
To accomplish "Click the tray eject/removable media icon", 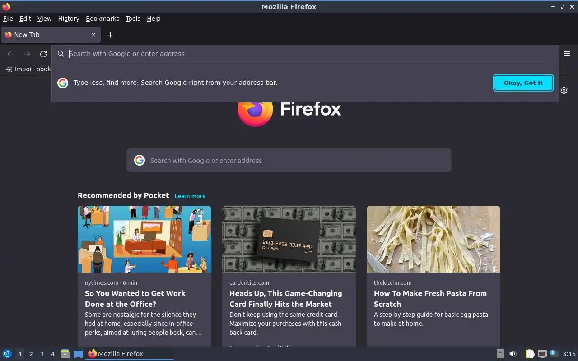I will [500, 354].
